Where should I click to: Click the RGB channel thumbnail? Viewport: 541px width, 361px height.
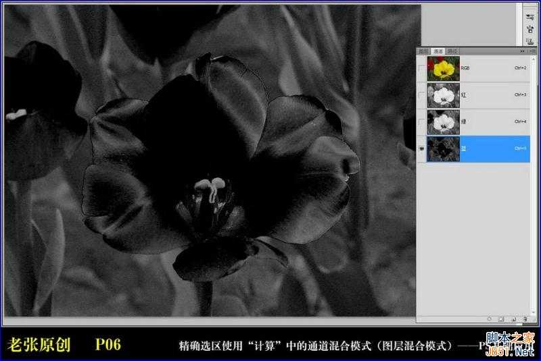point(444,68)
